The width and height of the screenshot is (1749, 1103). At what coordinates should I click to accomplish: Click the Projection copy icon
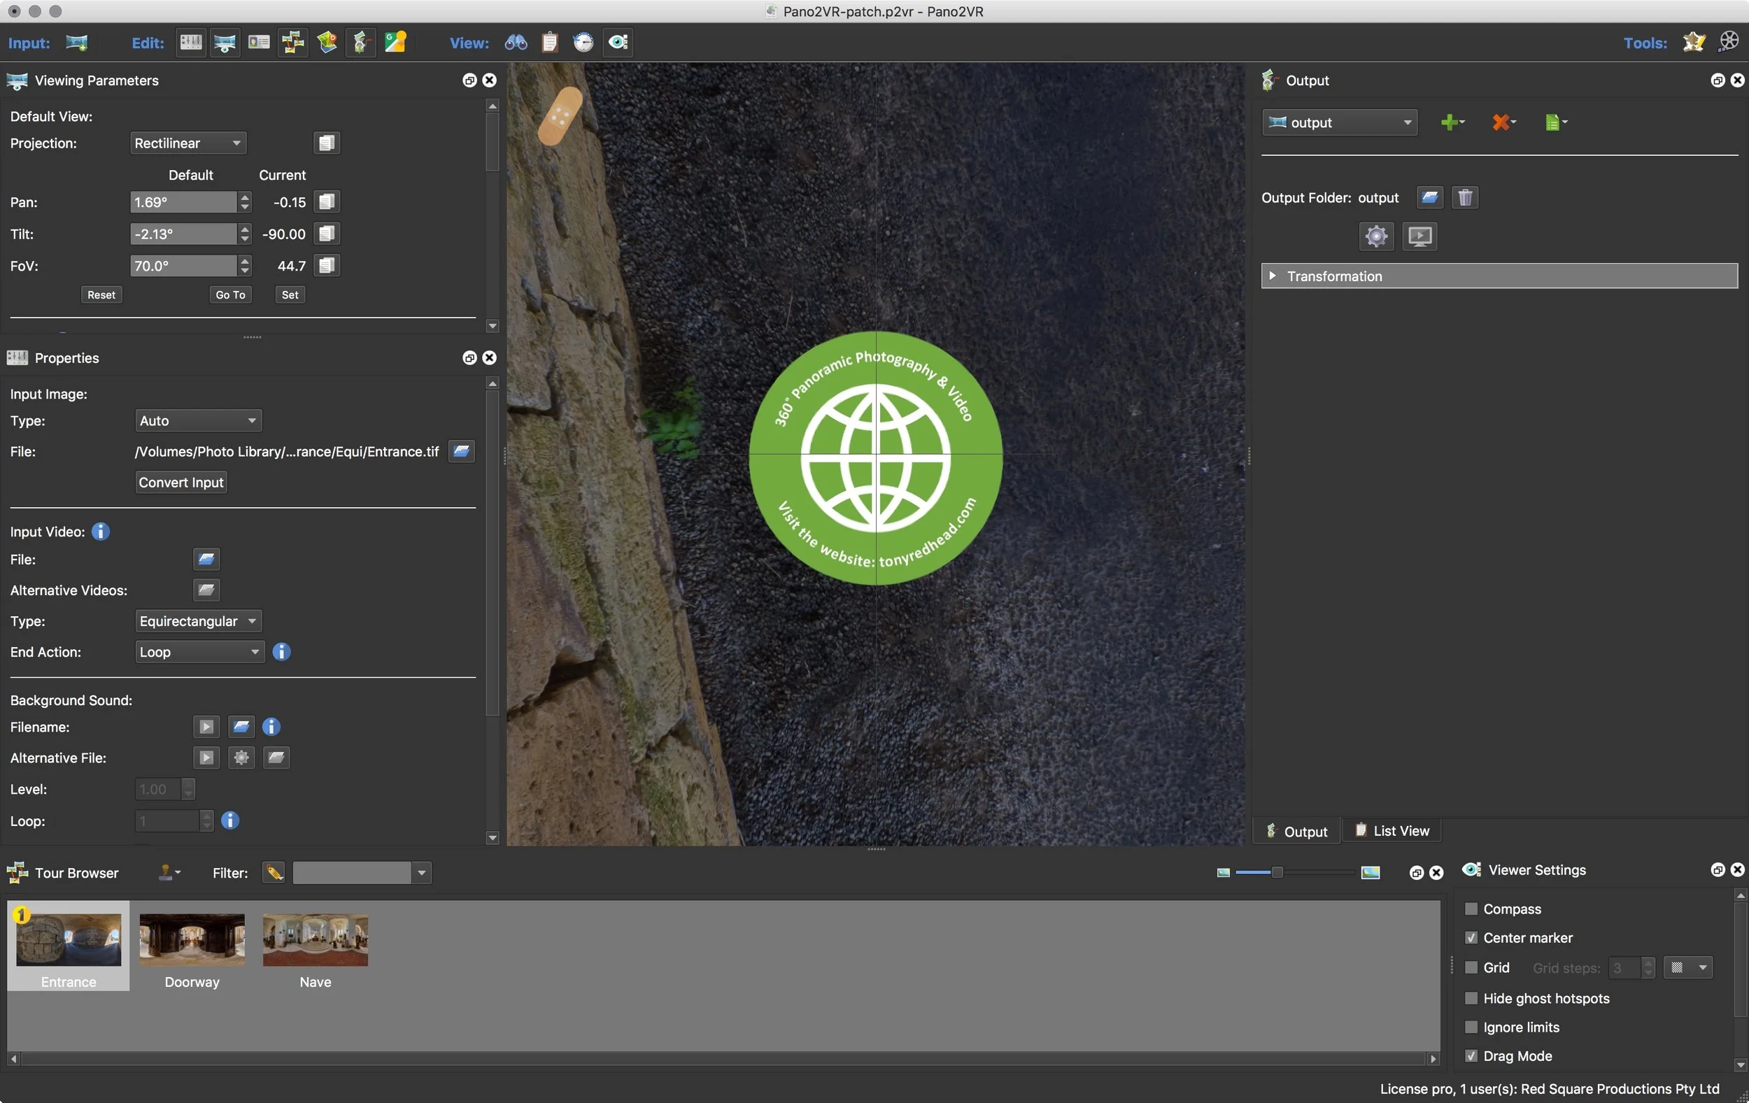(327, 143)
